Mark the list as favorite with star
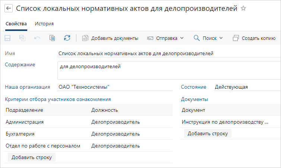 coord(243,8)
